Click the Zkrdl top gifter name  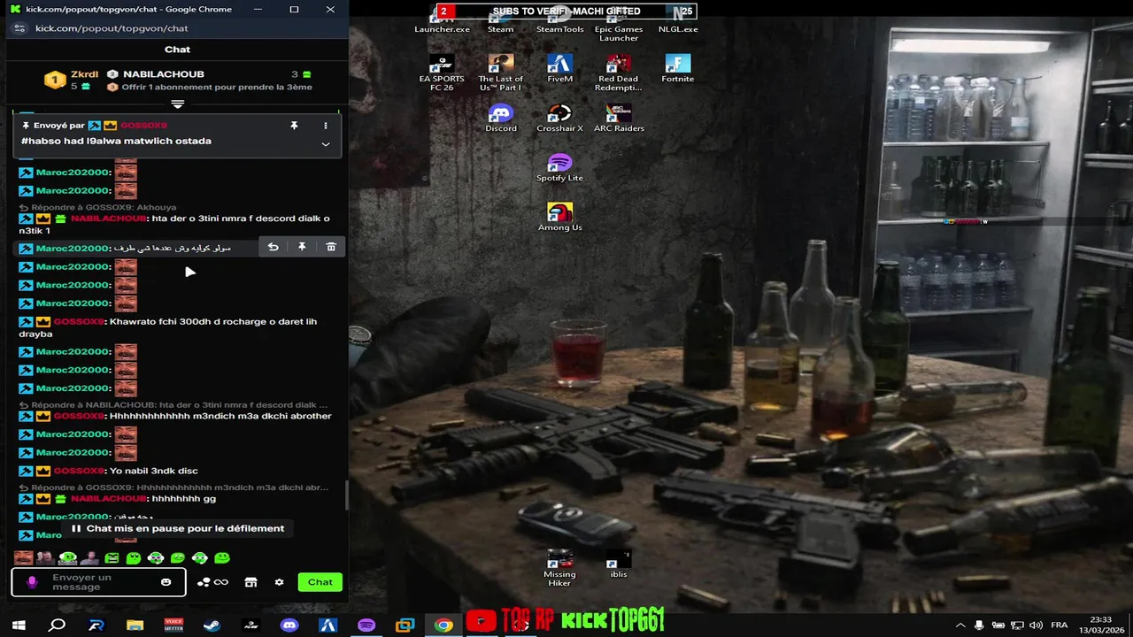[x=84, y=74]
